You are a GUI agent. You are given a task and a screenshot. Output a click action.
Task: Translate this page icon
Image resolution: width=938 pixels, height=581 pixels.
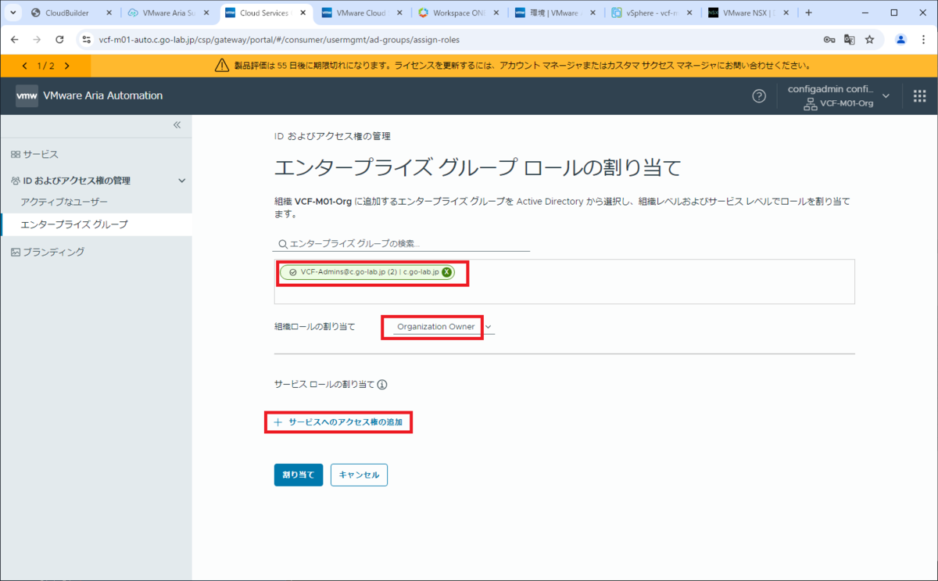pyautogui.click(x=849, y=39)
